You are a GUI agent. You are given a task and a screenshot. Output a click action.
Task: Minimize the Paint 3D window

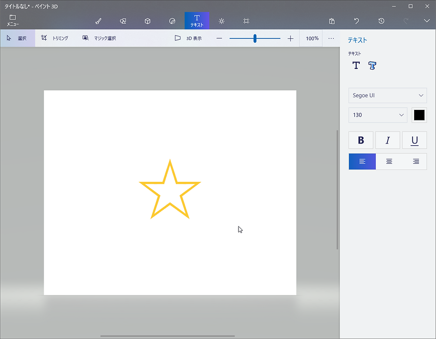pyautogui.click(x=394, y=6)
